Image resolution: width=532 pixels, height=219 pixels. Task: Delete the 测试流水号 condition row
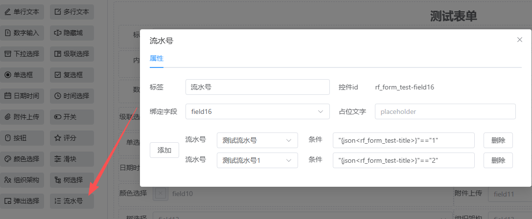pyautogui.click(x=498, y=140)
